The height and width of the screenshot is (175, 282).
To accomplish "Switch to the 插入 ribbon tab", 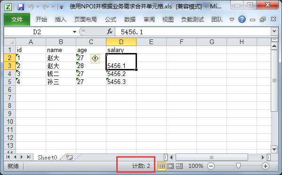I will (x=60, y=19).
